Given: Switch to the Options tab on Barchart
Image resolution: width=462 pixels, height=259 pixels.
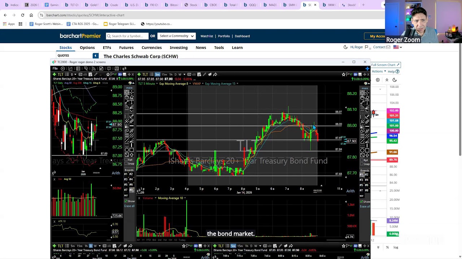Looking at the screenshot, I should coord(87,47).
